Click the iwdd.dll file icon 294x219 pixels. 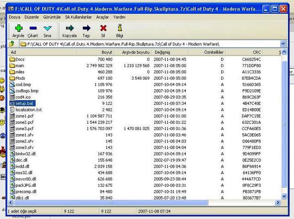pyautogui.click(x=12, y=166)
